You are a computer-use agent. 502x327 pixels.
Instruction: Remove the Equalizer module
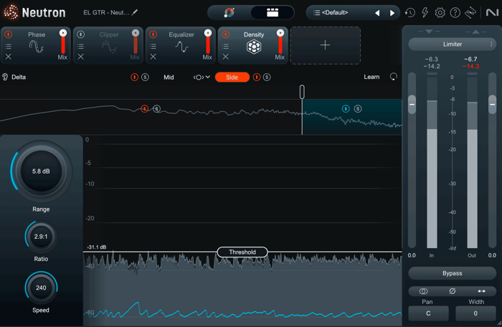coord(153,57)
